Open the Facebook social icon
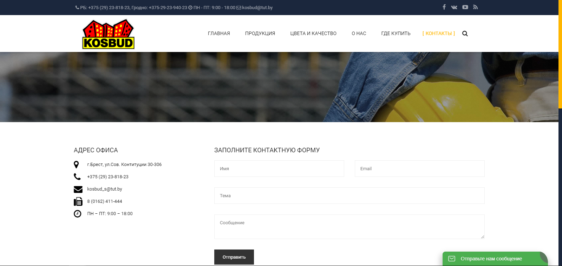562x266 pixels. [444, 7]
